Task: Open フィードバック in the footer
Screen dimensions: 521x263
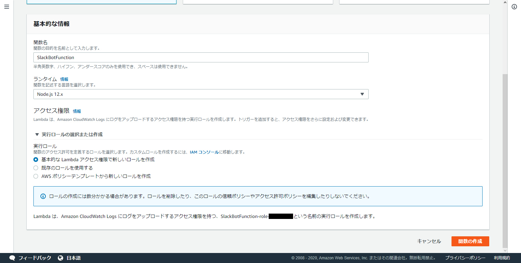Action: click(x=35, y=258)
